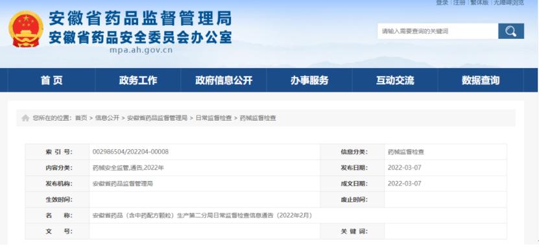The width and height of the screenshot is (539, 251).
Task: Click the 注册 link at top
Action: (459, 3)
